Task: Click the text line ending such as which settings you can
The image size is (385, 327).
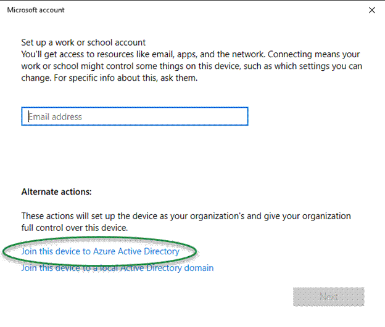Action: coord(191,66)
